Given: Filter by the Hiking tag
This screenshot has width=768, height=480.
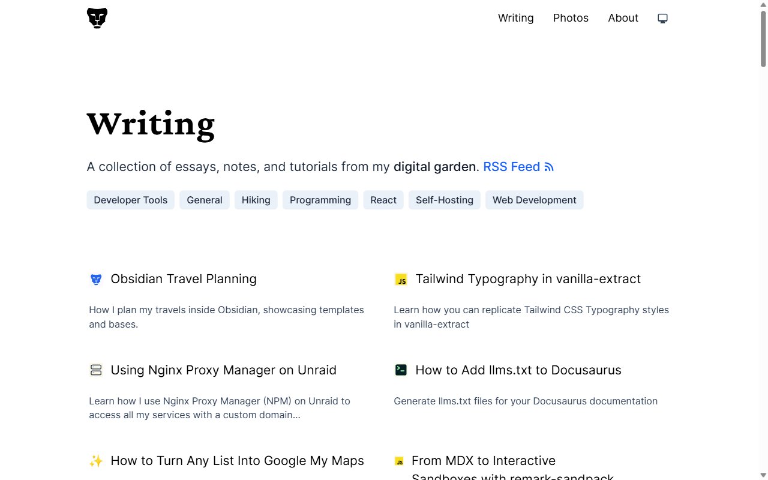Looking at the screenshot, I should click(x=256, y=200).
